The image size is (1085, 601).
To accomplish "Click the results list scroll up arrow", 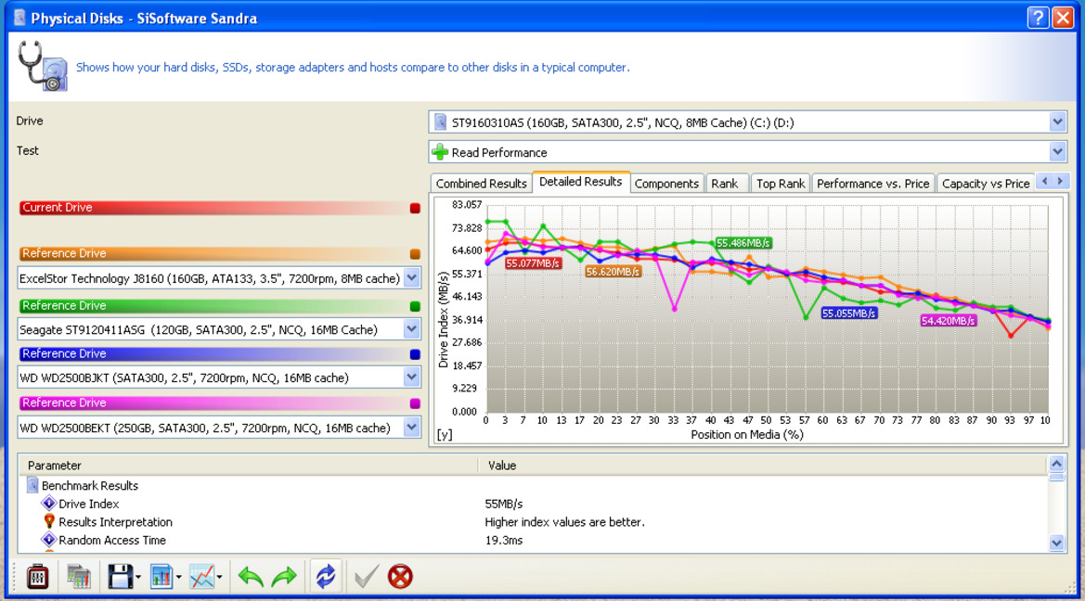I will click(x=1056, y=464).
